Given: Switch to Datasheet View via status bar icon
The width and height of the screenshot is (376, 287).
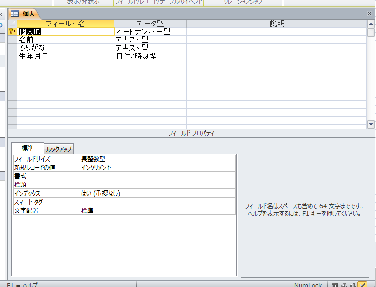Looking at the screenshot, I should pos(335,285).
